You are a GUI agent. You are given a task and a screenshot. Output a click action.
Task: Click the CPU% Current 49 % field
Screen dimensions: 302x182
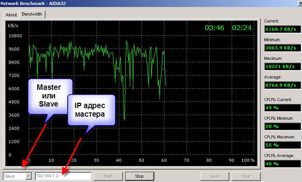click(282, 108)
